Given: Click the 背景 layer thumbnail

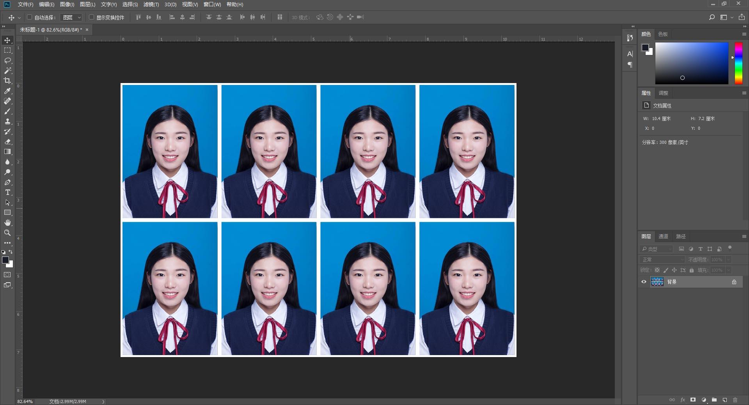Looking at the screenshot, I should pos(657,282).
